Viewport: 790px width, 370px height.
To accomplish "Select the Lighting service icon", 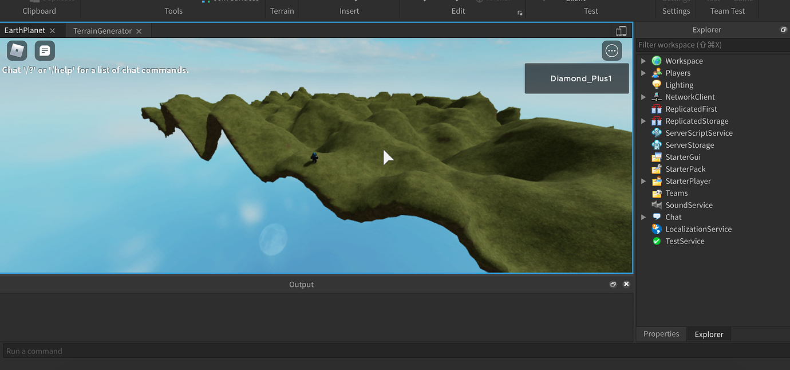I will point(656,84).
